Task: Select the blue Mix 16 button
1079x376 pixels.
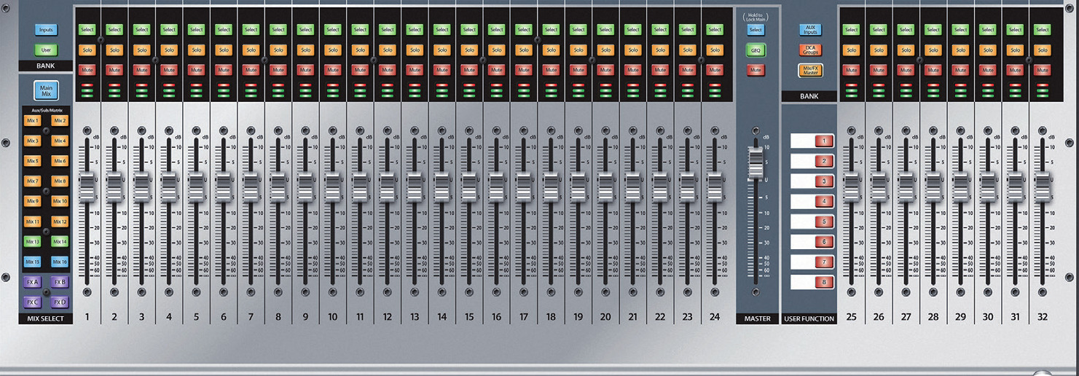Action: point(60,262)
